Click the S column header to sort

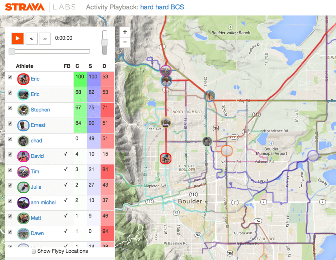click(90, 66)
